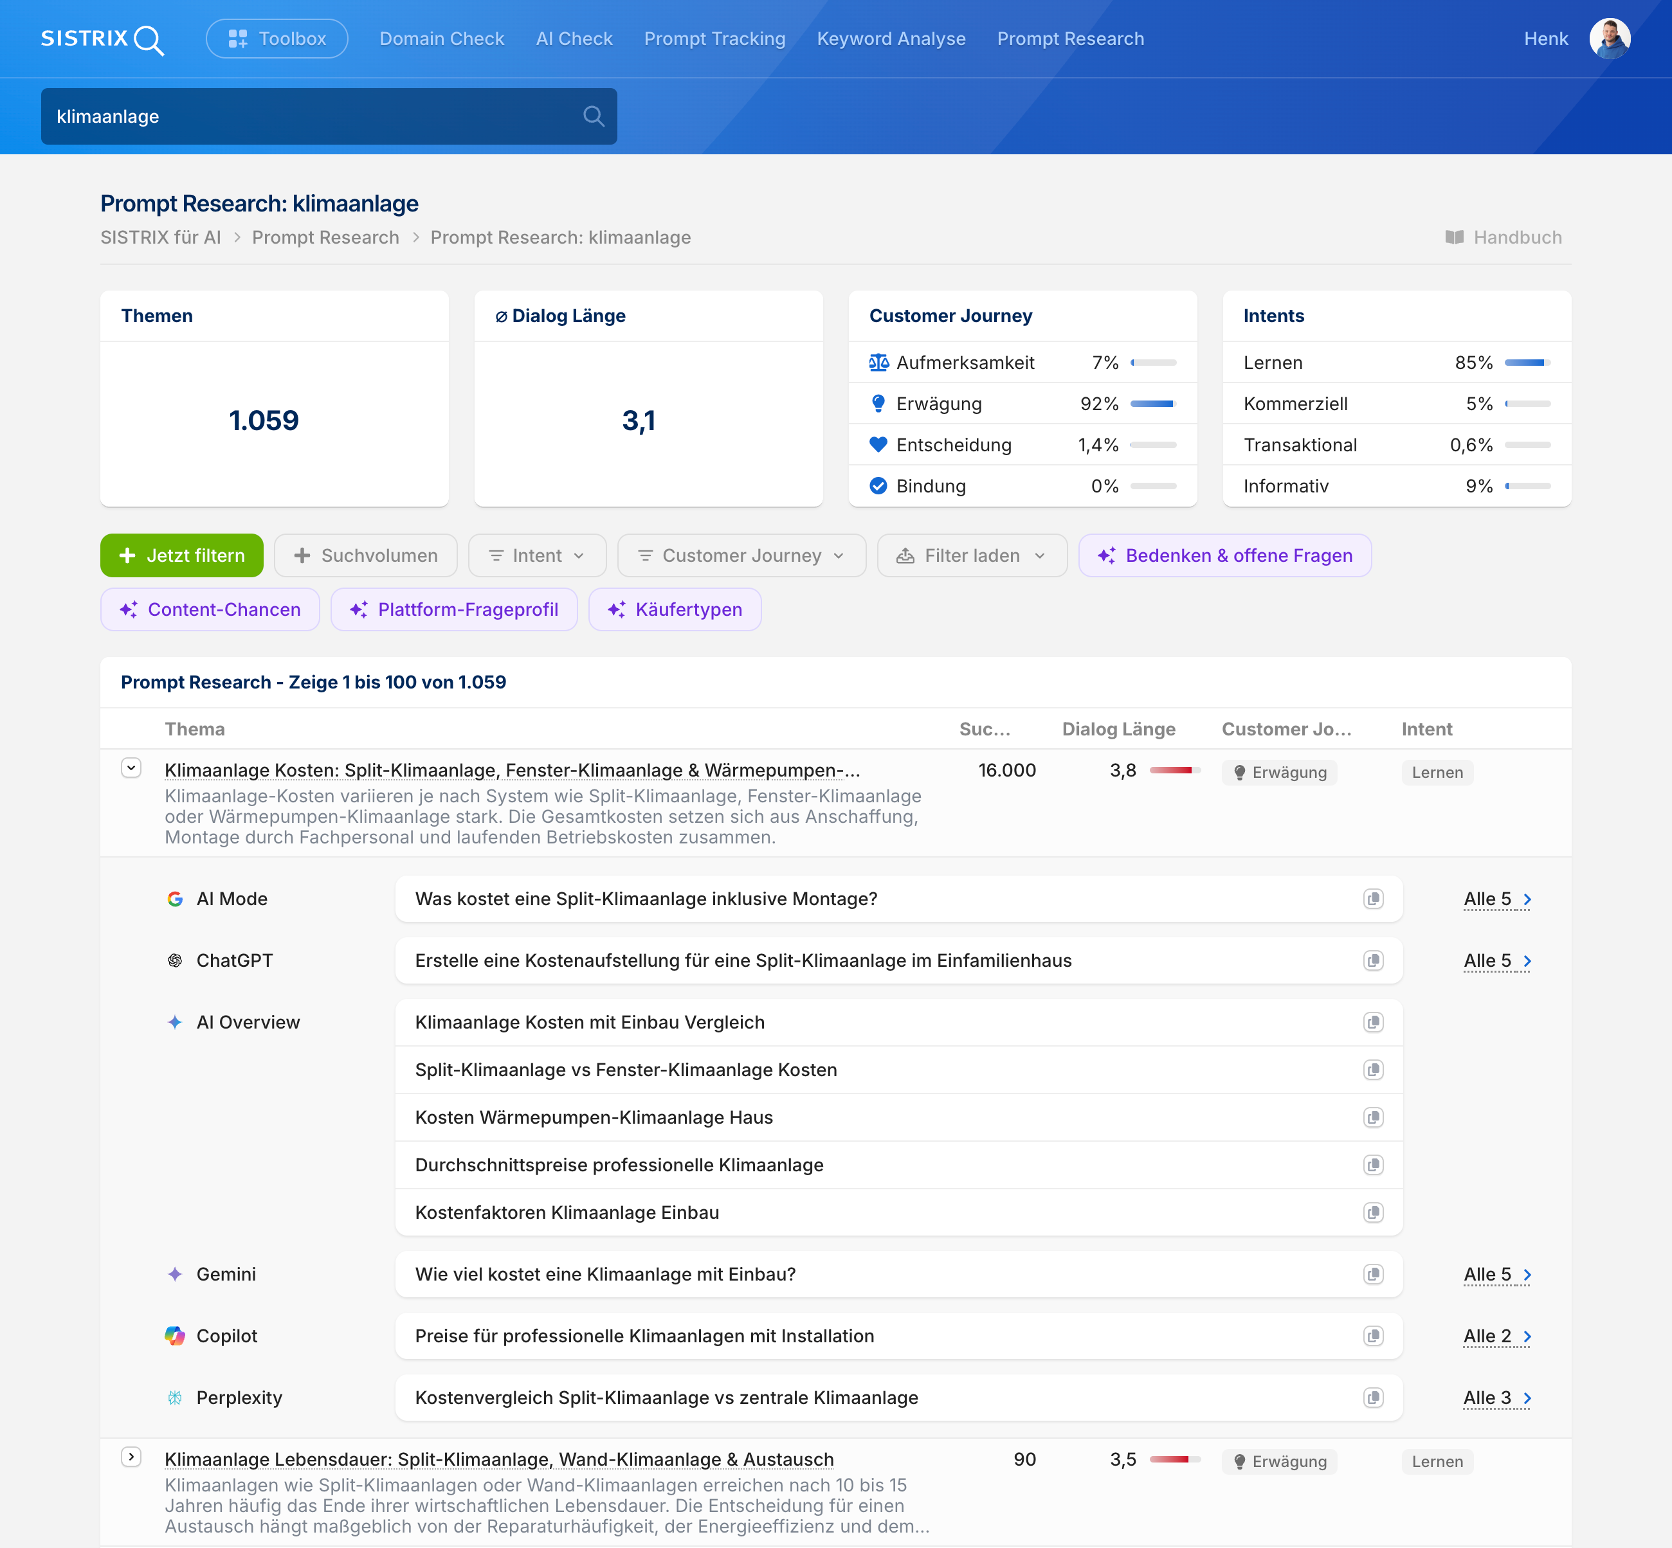Open Prompt Tracking

pyautogui.click(x=715, y=39)
